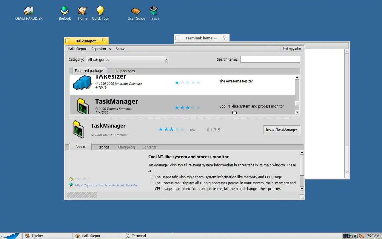Screen dimensions: 382x239
Task: Open the Show menu
Action: pyautogui.click(x=120, y=49)
